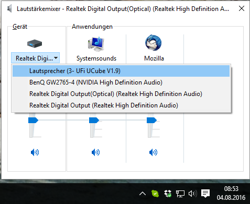Open network status tray icon
The image size is (250, 204).
pos(180,194)
